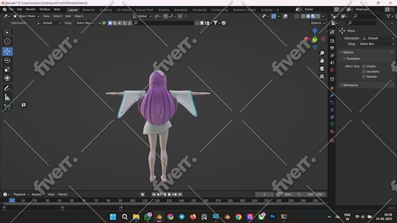
Task: Enable the Affect Only Origins checkbox
Action: [x=364, y=66]
